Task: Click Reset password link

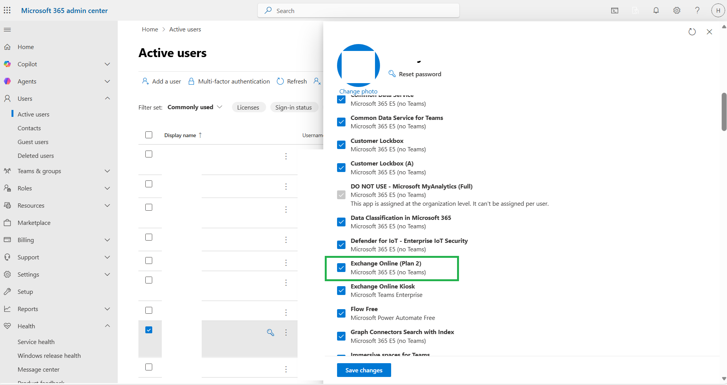Action: (x=420, y=74)
